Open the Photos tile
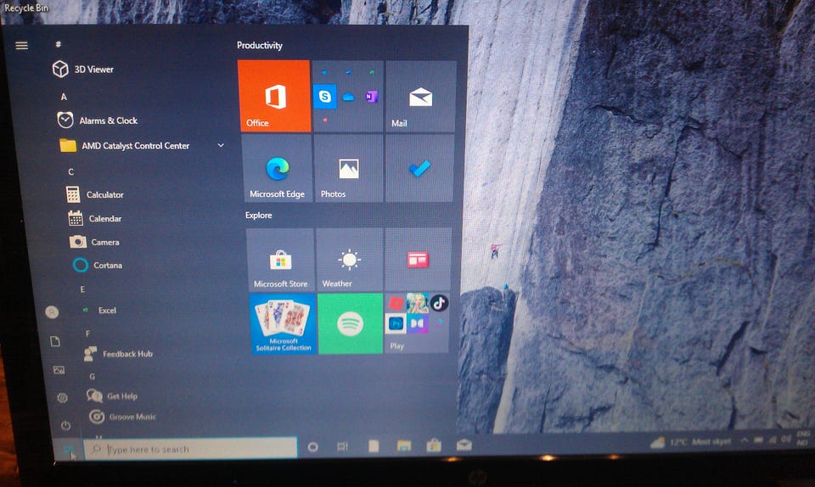 tap(349, 168)
